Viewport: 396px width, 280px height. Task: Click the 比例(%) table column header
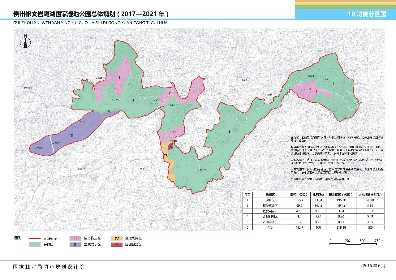click(x=318, y=195)
